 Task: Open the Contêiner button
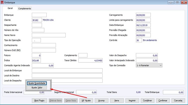[x=147, y=100]
